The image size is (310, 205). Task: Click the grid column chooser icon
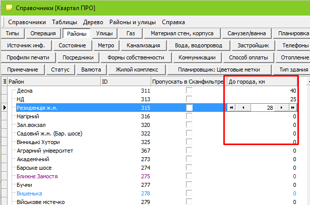tap(5, 82)
